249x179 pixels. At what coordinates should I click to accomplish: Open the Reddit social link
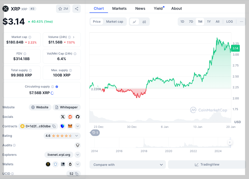click(70, 117)
